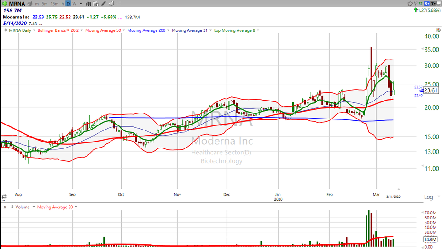Click the bold 158.7M volume header
The image size is (442, 249).
(x=12, y=11)
